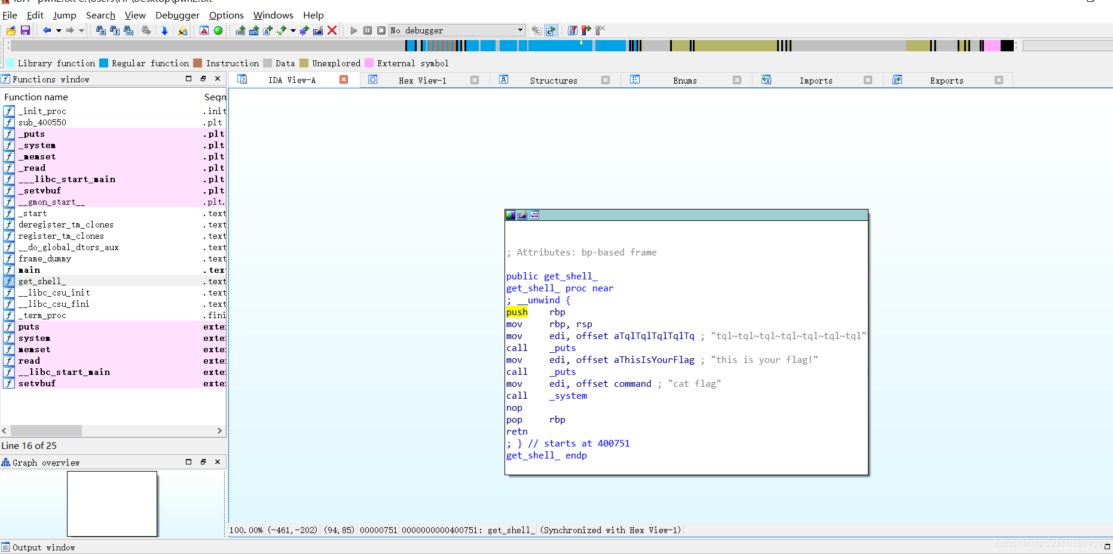The image size is (1113, 554).
Task: Click the push instruction in get_shell_
Action: [517, 312]
